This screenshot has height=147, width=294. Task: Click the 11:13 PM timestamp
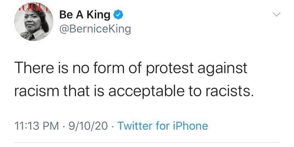[37, 126]
